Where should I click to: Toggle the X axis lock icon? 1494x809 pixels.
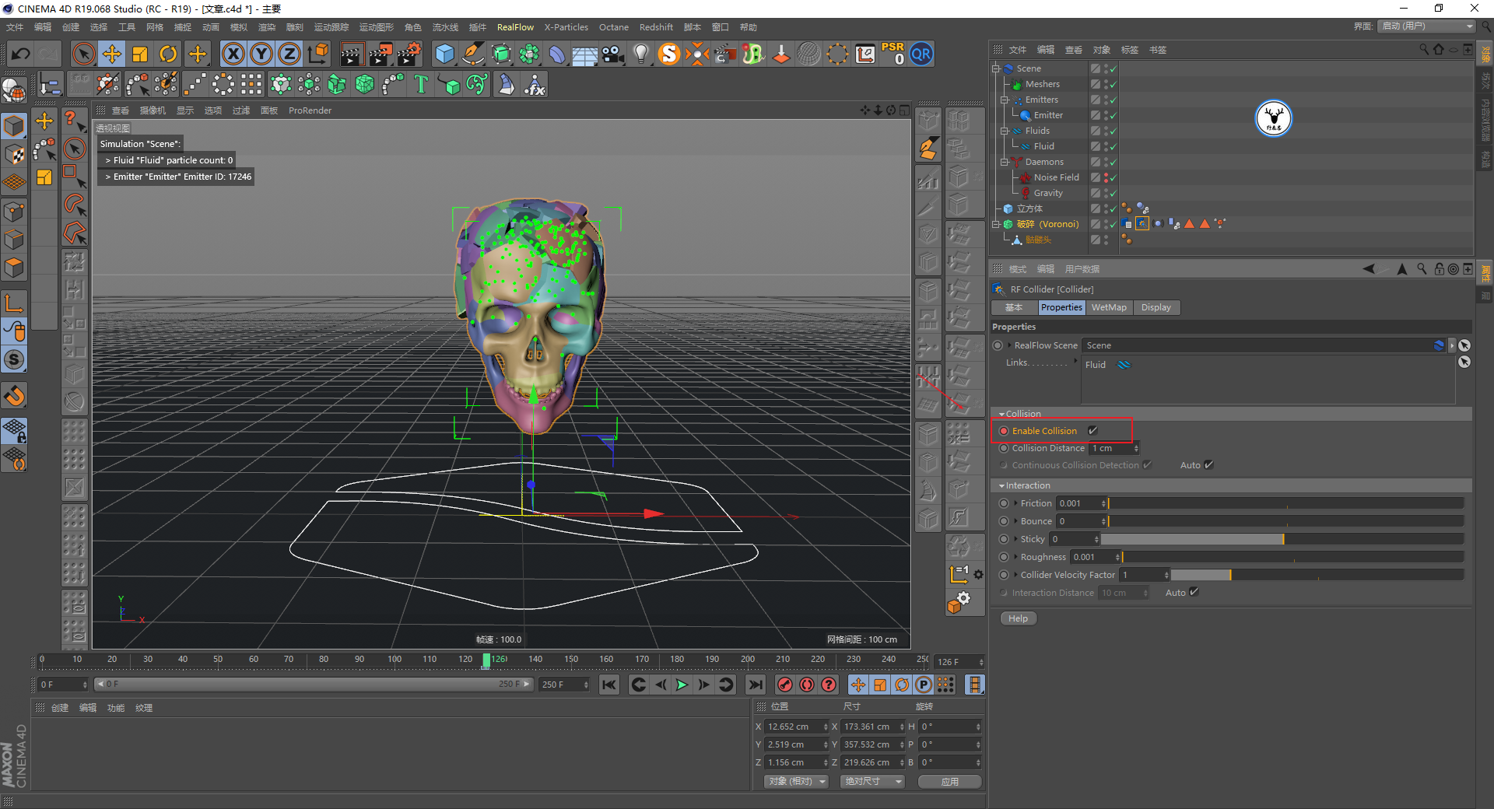click(233, 54)
